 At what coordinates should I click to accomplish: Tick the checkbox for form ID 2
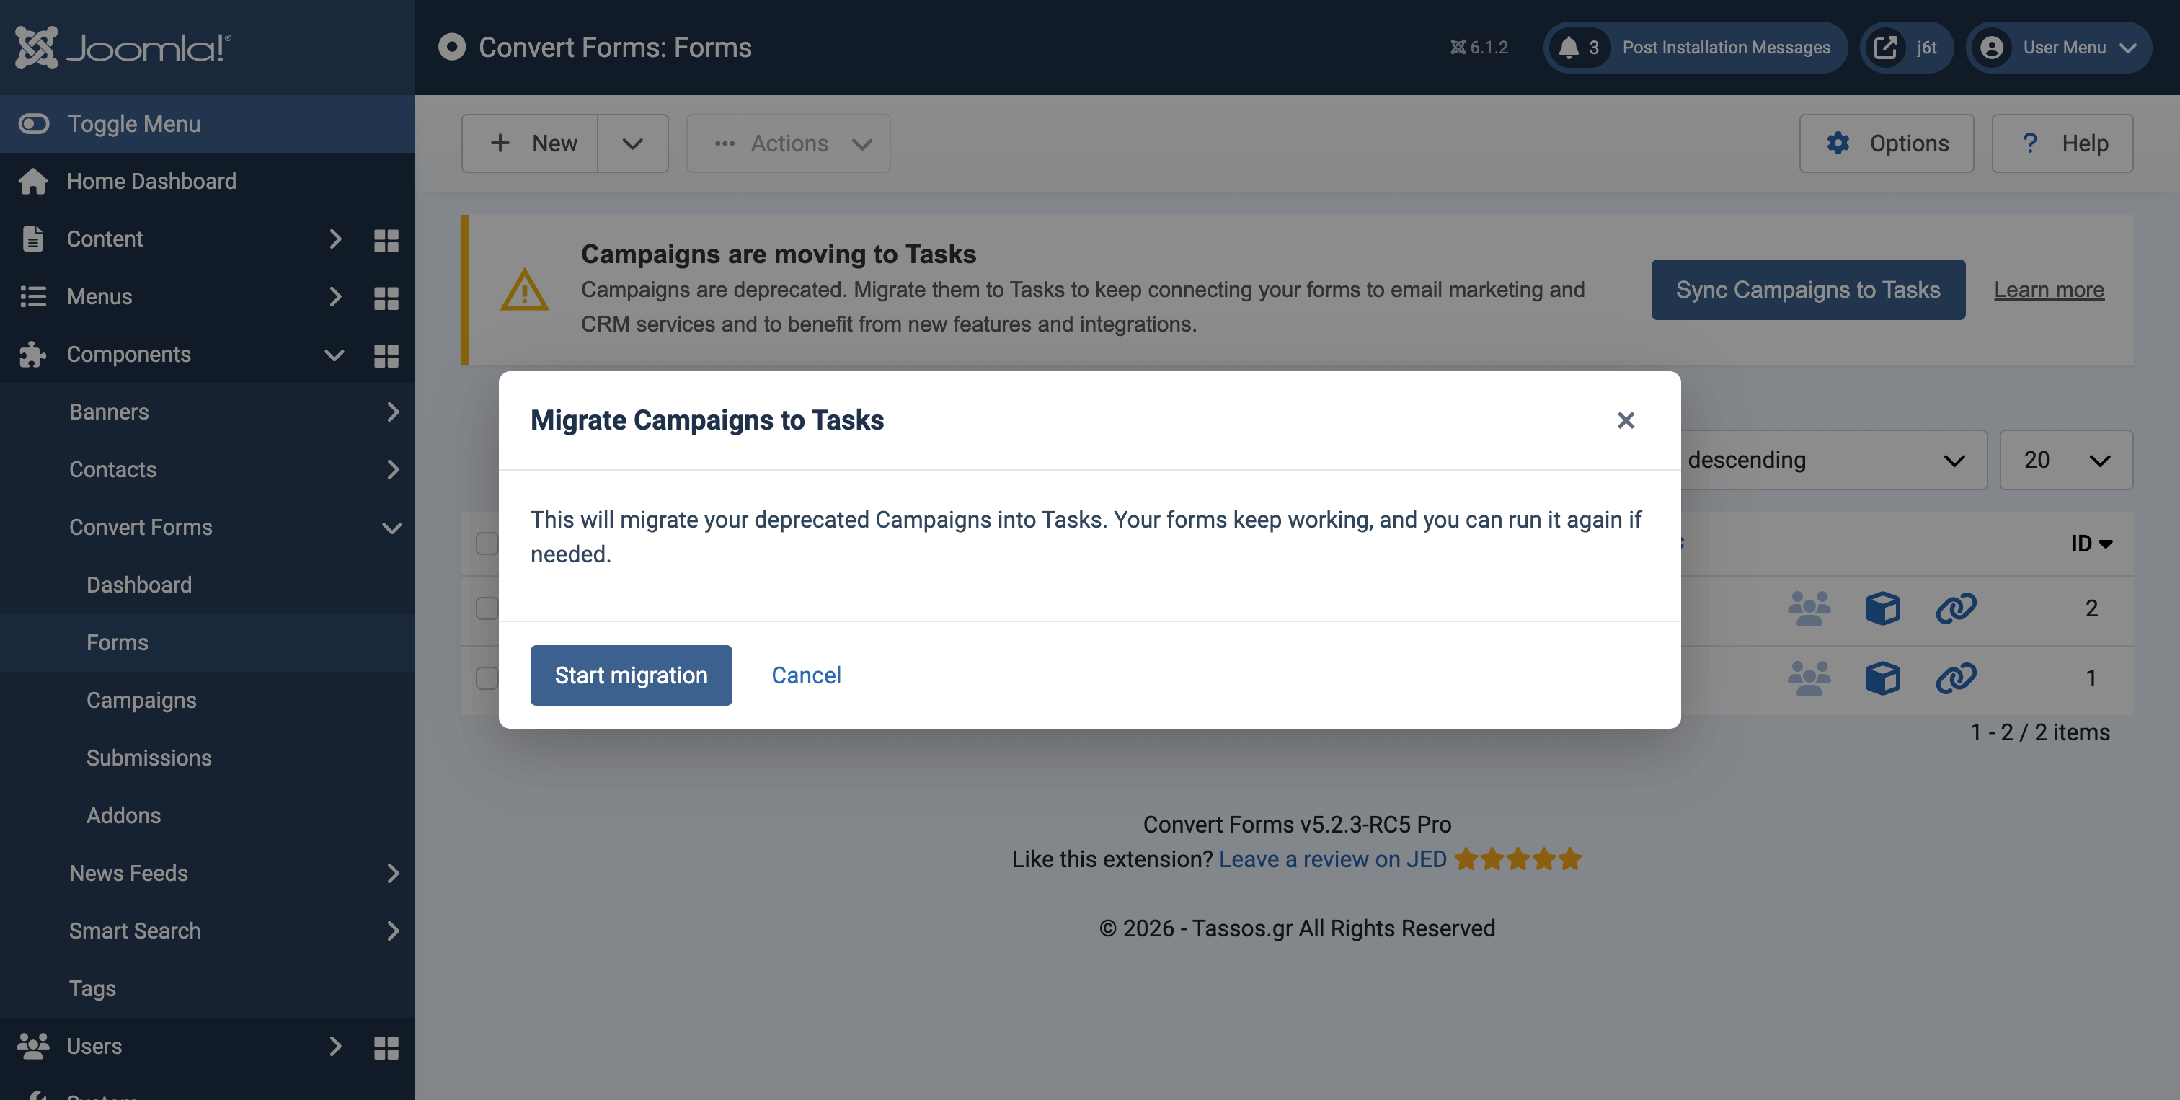tap(486, 608)
